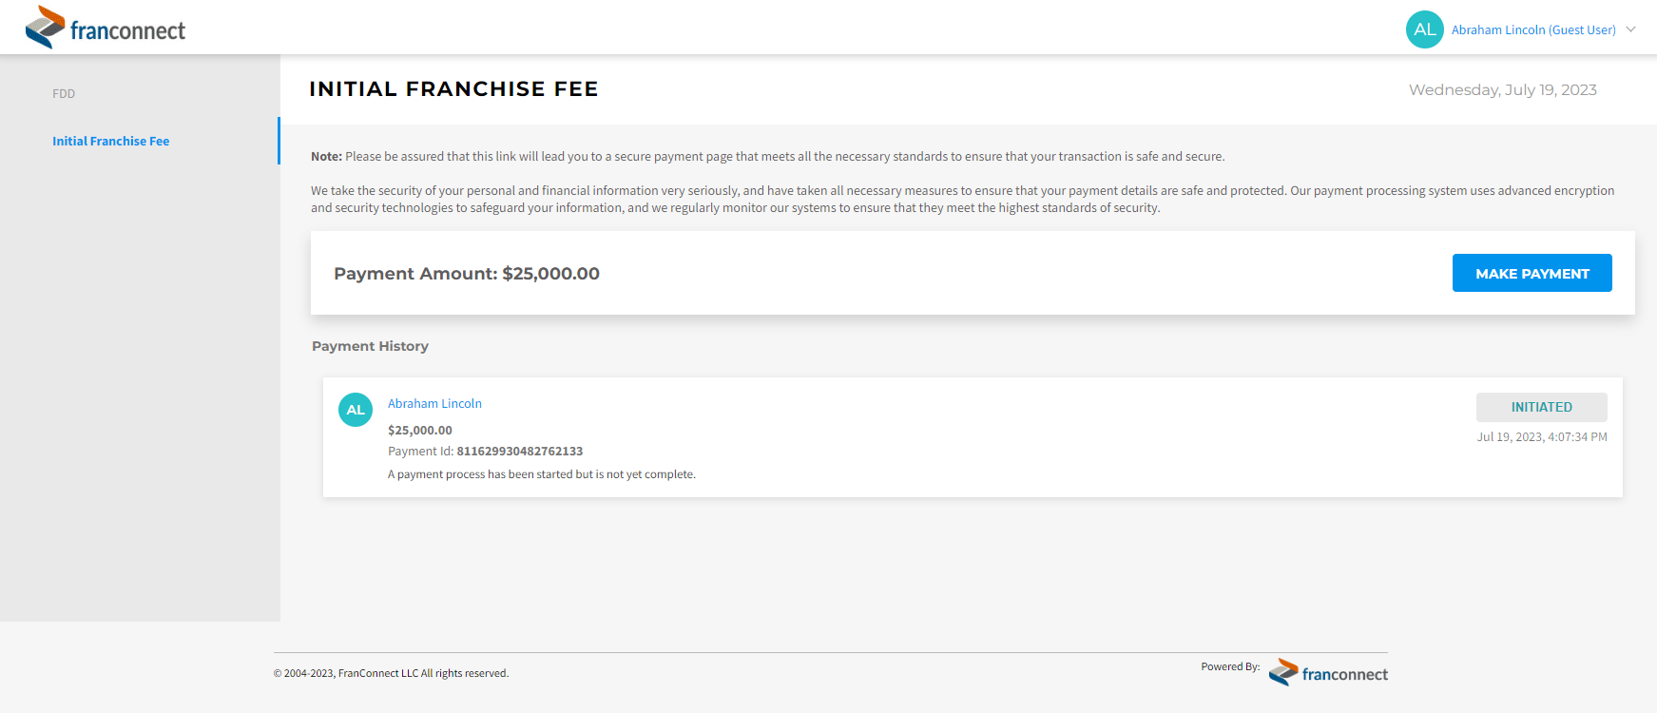
Task: Click the $25,000.00 amount in history entry
Action: [419, 430]
